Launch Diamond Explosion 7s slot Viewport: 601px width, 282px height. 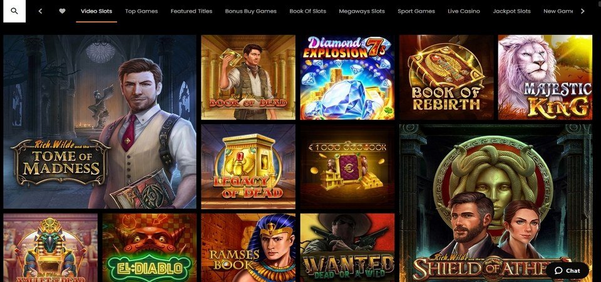tap(347, 78)
